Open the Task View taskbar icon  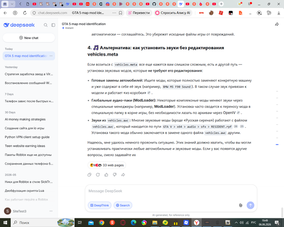pyautogui.click(x=80, y=222)
